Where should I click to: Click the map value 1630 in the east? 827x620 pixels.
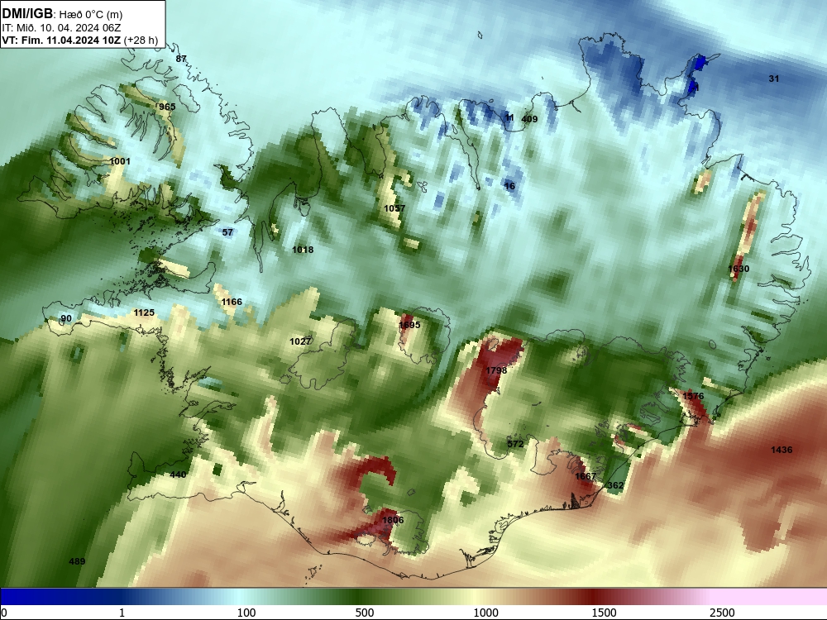pyautogui.click(x=739, y=269)
